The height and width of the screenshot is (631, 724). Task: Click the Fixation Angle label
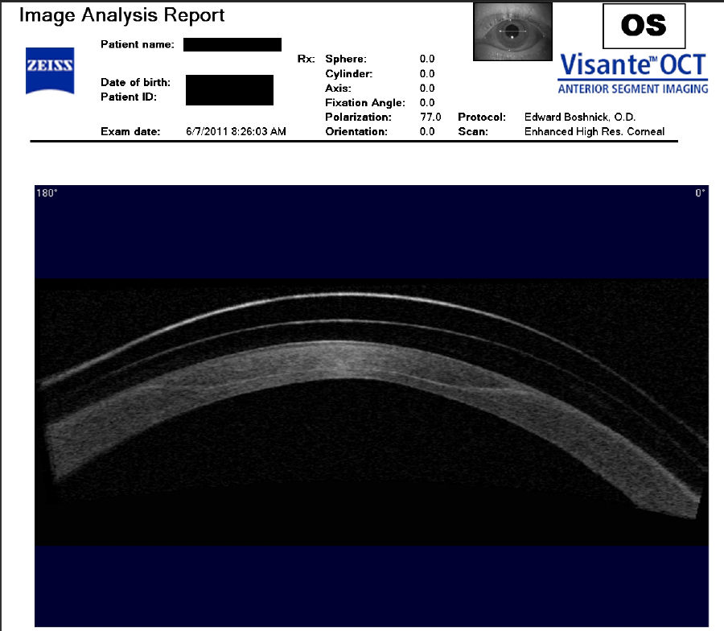click(364, 103)
